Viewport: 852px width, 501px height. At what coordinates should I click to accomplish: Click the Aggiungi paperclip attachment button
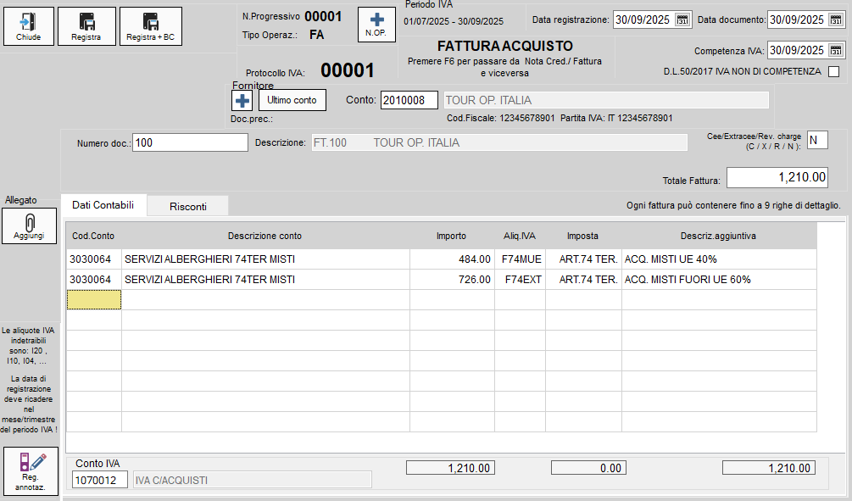coord(29,225)
